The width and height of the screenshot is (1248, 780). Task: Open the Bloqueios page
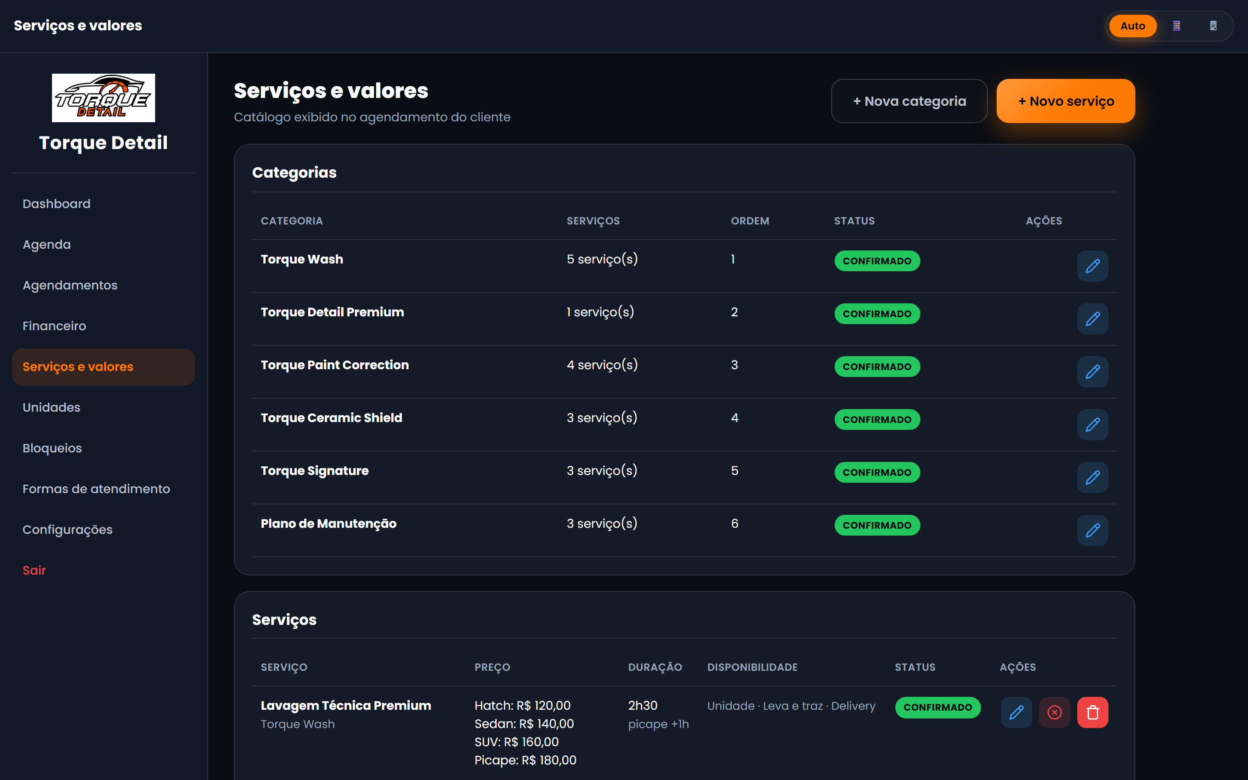coord(103,448)
